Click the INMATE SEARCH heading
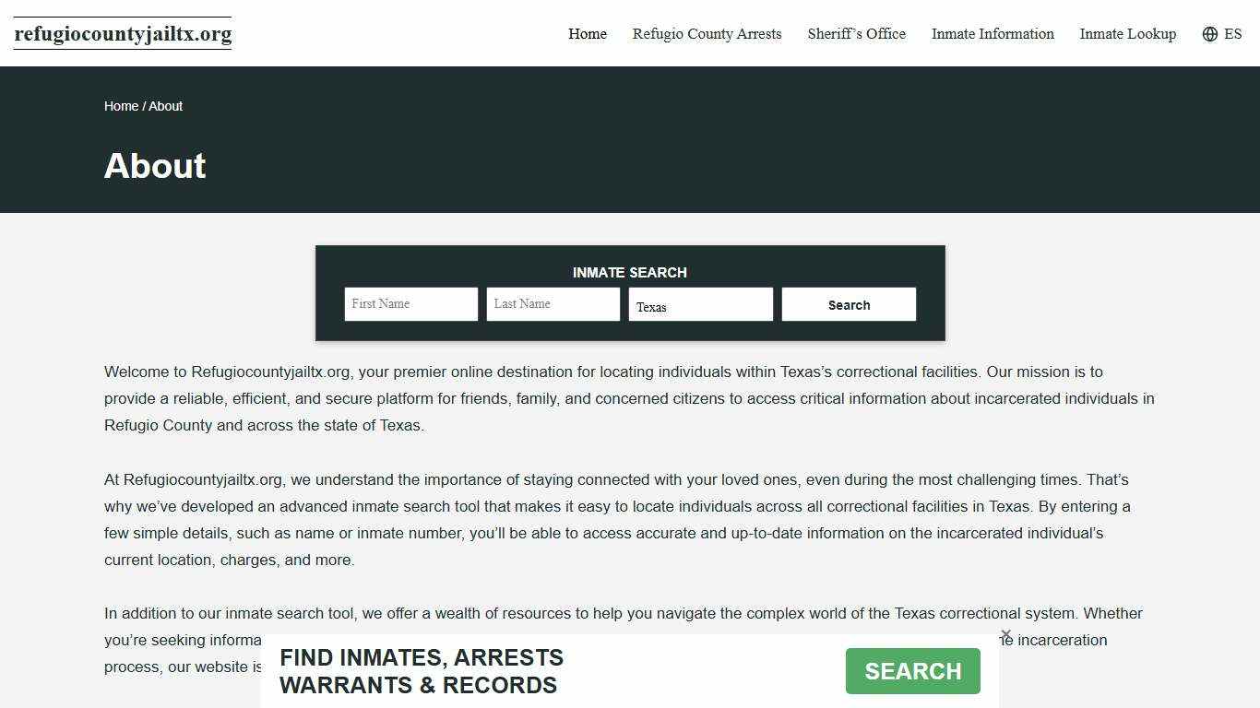This screenshot has width=1260, height=708. point(630,272)
